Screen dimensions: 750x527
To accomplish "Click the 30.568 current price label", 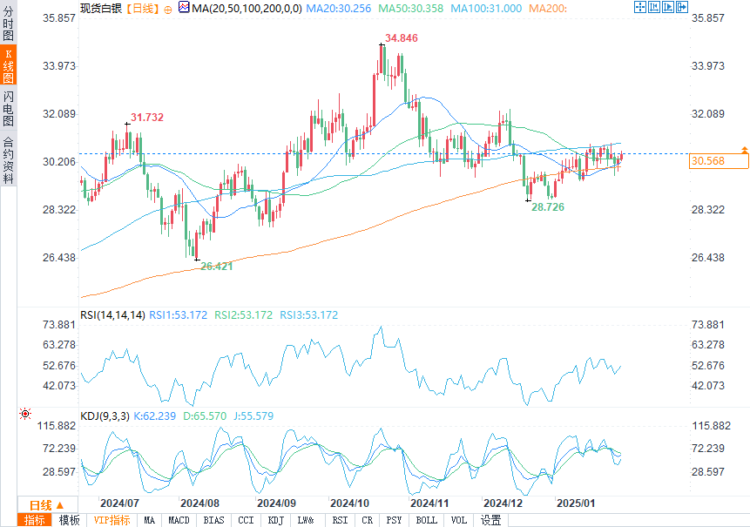I will (x=707, y=161).
